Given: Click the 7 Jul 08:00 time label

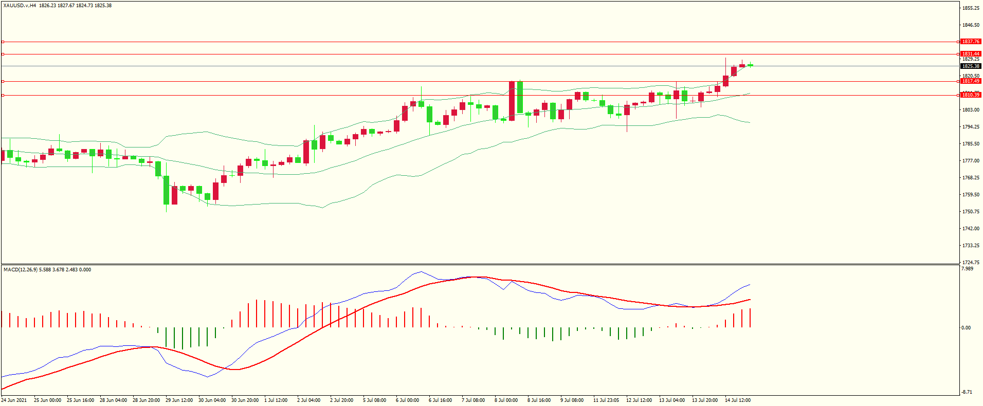Looking at the screenshot, I should [x=473, y=400].
